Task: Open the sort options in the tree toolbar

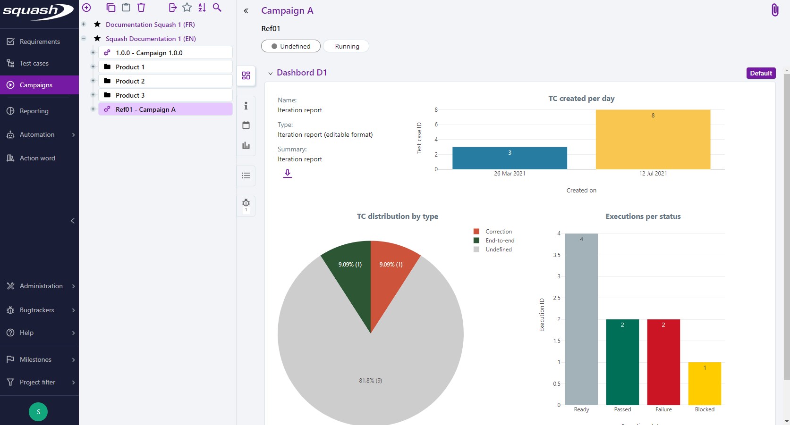Action: tap(202, 8)
